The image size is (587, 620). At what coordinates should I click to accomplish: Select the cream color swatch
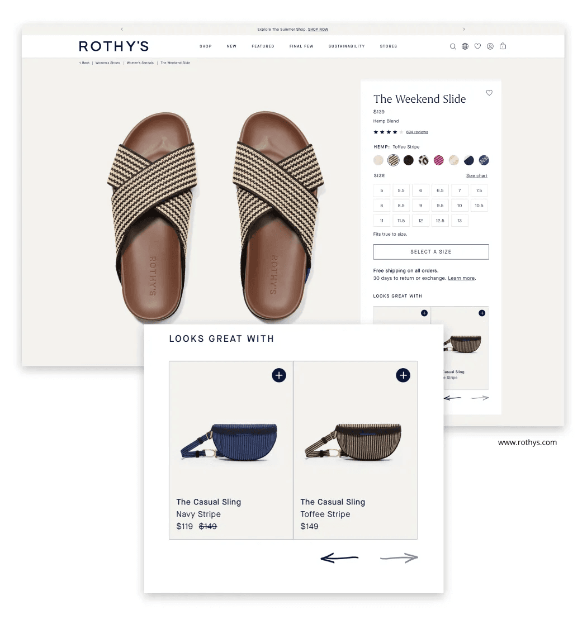coord(378,160)
